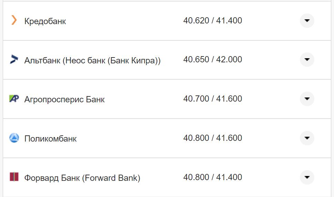The image size is (334, 197).
Task: Expand the Кредобанк row details
Action: pos(307,21)
